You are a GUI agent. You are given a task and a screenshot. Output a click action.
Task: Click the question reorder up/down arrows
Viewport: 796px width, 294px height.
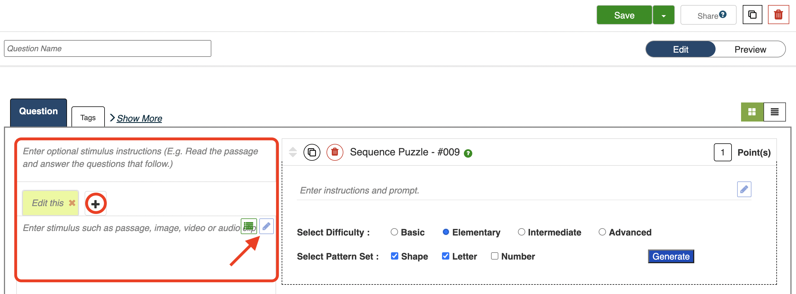[x=293, y=152]
